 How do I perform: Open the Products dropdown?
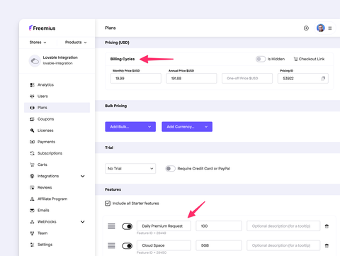pos(76,43)
